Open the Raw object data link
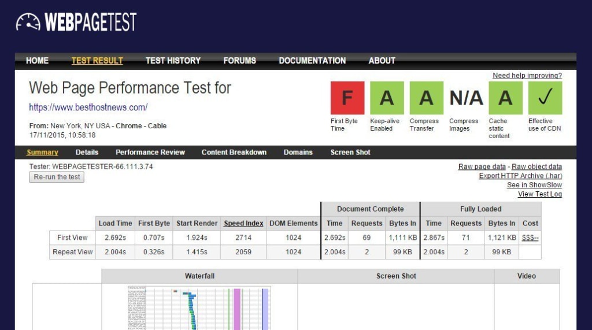Image resolution: width=592 pixels, height=330 pixels. 536,166
